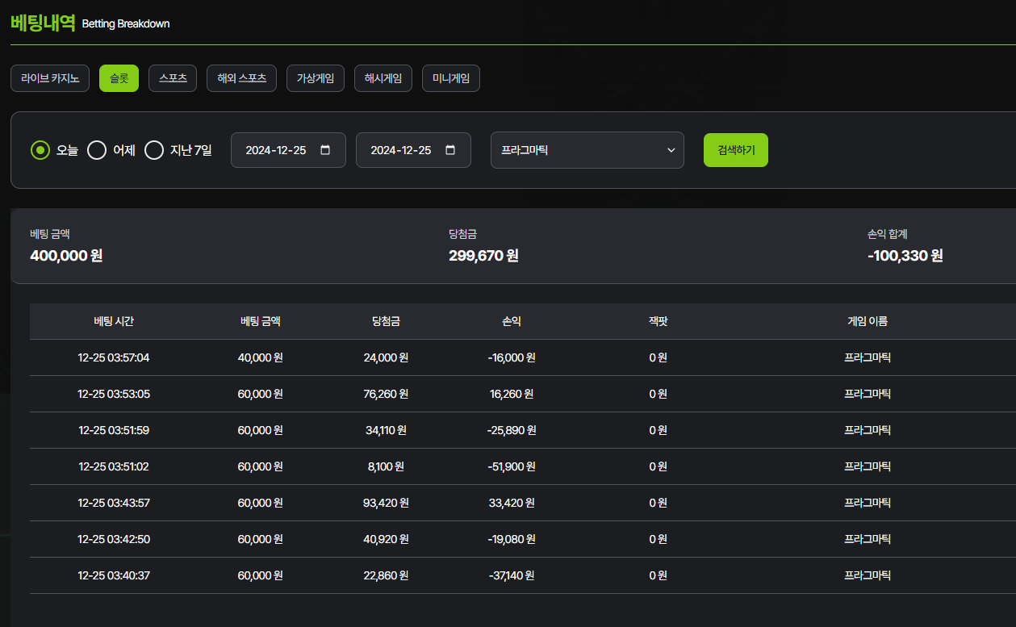Screen dimensions: 1016x627
Task: Click the 베팅 금액 column header
Action: [261, 321]
